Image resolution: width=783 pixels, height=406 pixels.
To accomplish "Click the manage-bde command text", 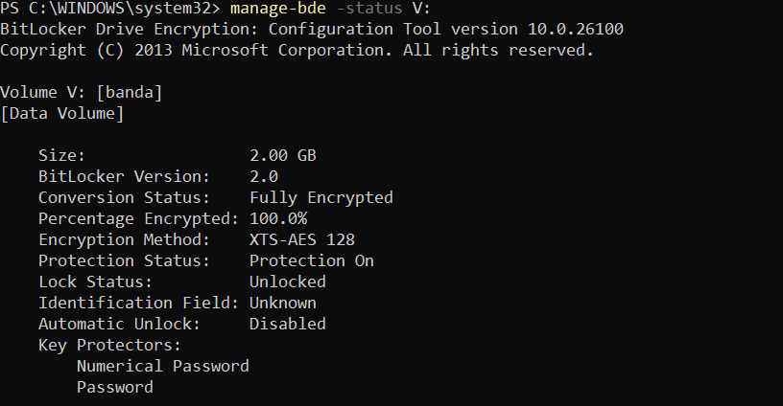I will coord(277,9).
